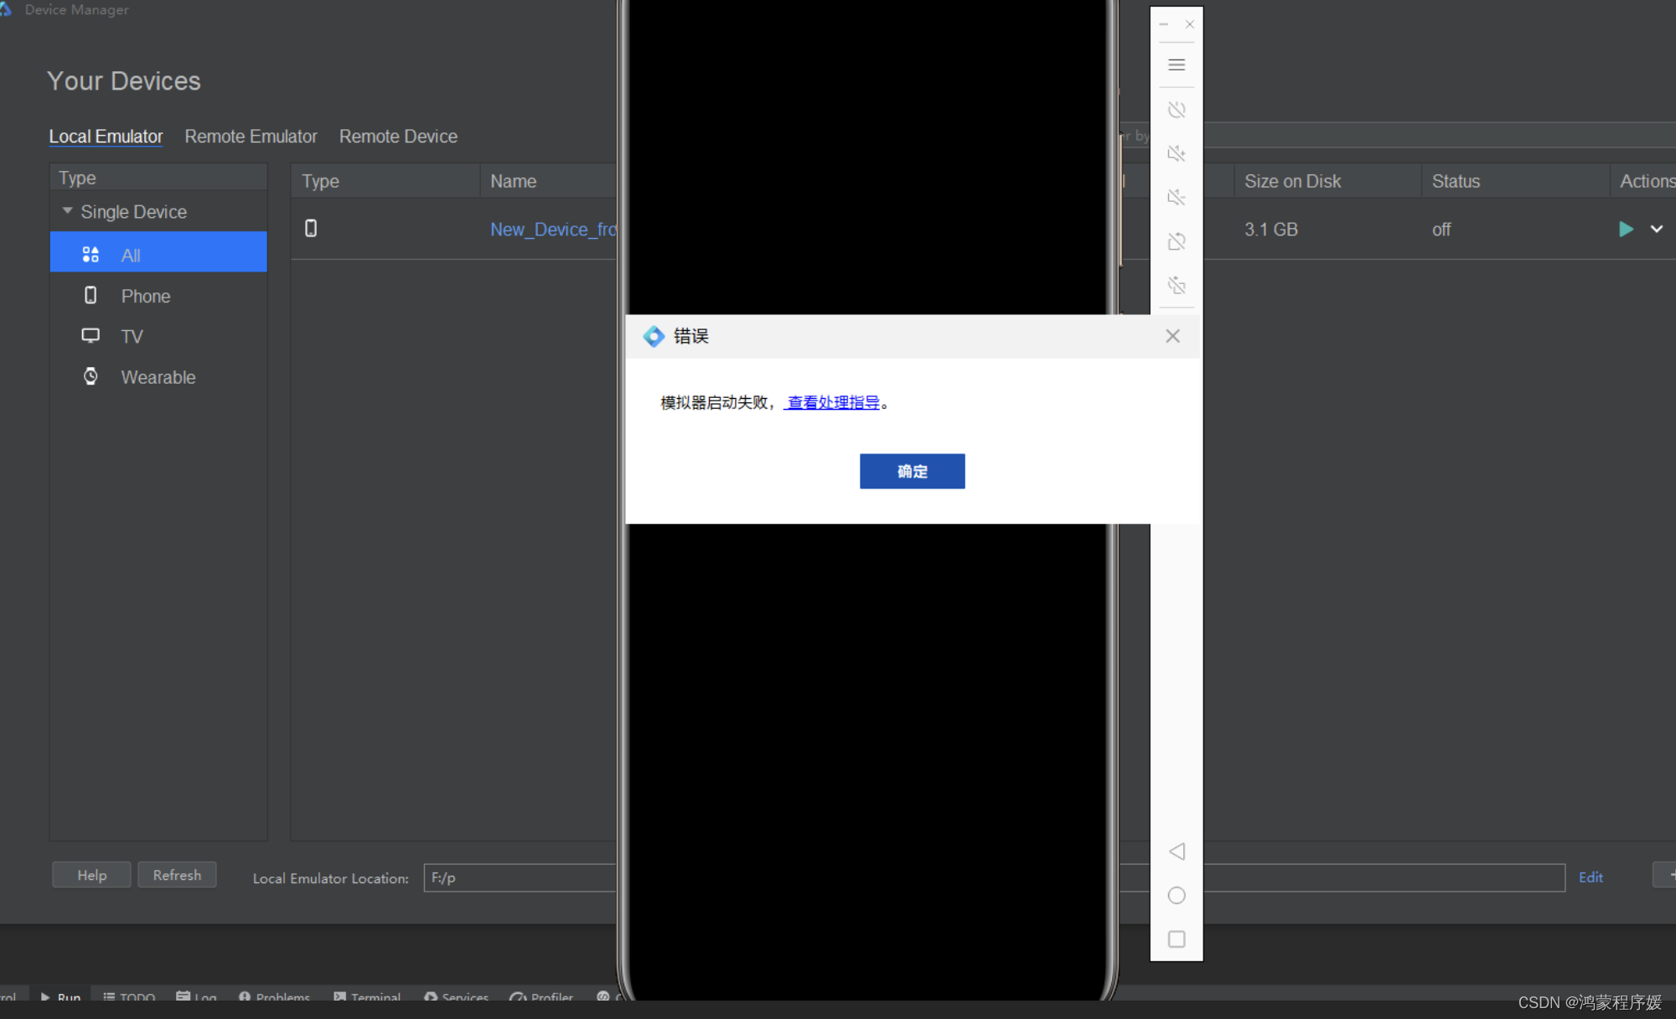Collapse the Single Device tree section
The width and height of the screenshot is (1676, 1019).
(68, 211)
